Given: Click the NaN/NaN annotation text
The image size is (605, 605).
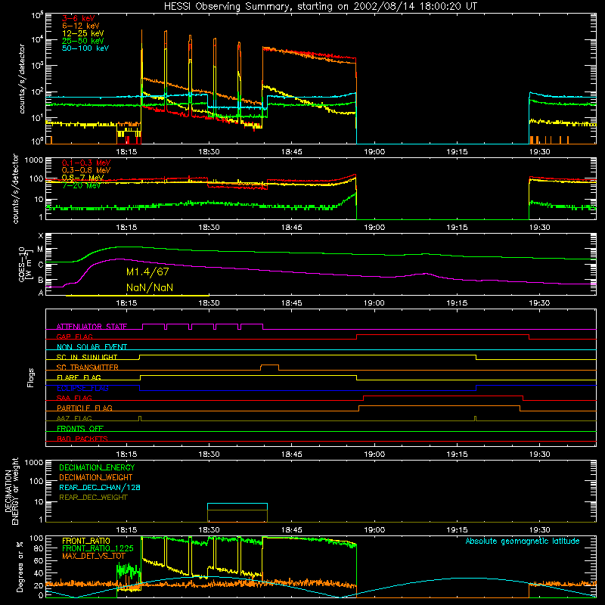Looking at the screenshot, I should [x=149, y=287].
